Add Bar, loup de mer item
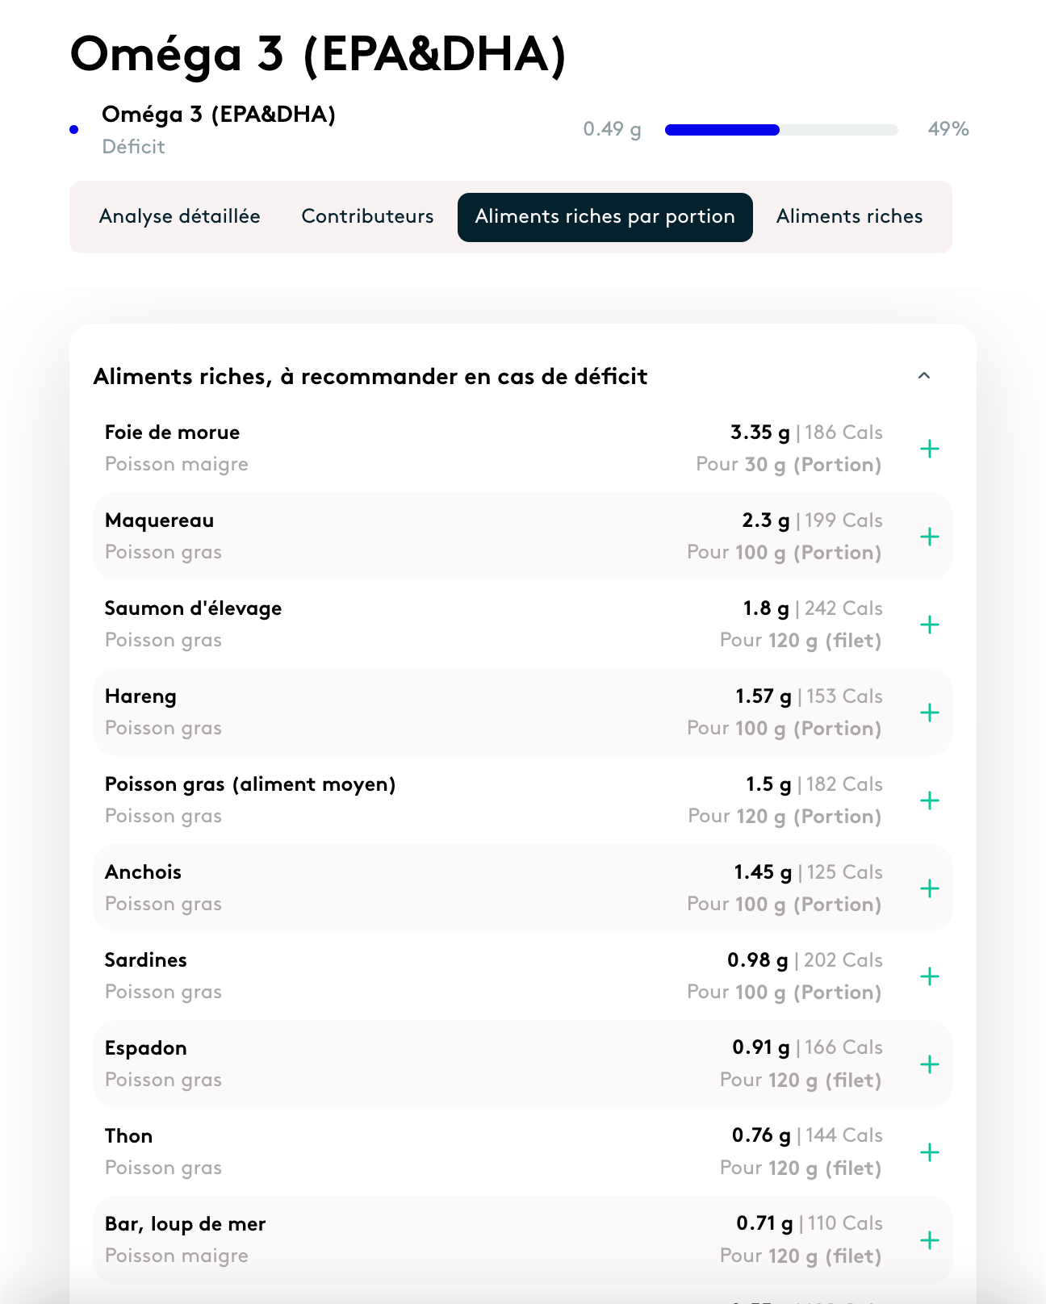Screen dimensions: 1046x1304 click(930, 1240)
